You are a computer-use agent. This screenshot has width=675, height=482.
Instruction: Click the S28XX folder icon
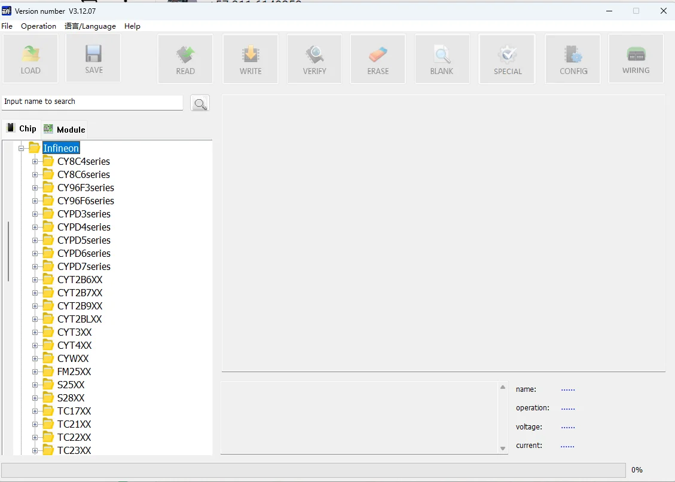tap(48, 398)
